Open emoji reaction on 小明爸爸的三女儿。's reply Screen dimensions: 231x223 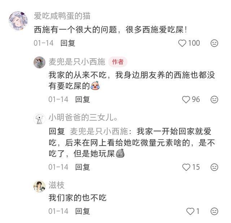pos(214,167)
